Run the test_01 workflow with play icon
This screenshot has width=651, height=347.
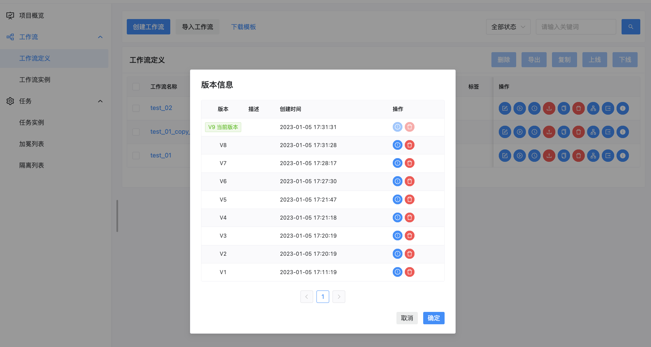pyautogui.click(x=520, y=155)
